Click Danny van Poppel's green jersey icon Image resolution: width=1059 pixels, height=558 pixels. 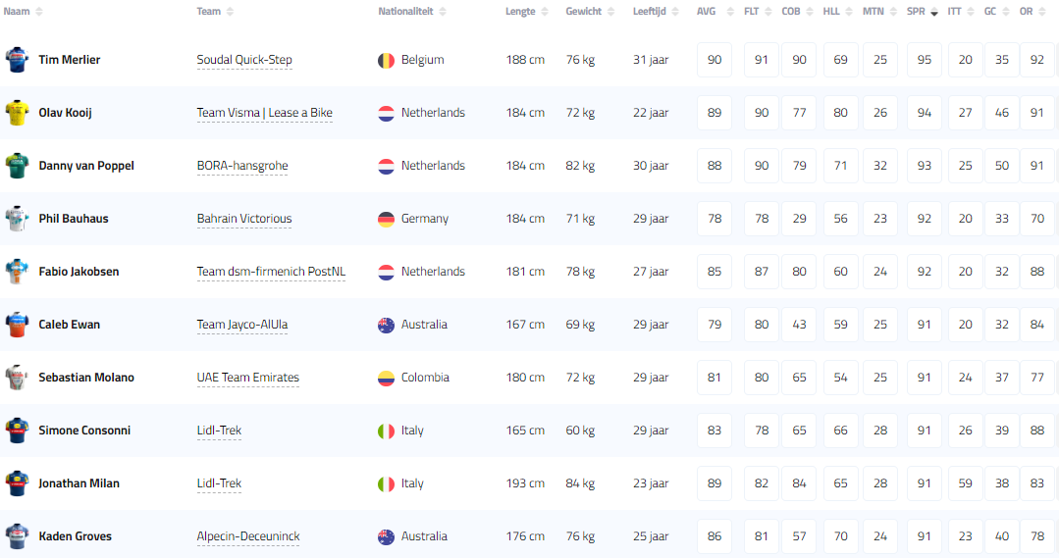click(x=17, y=166)
